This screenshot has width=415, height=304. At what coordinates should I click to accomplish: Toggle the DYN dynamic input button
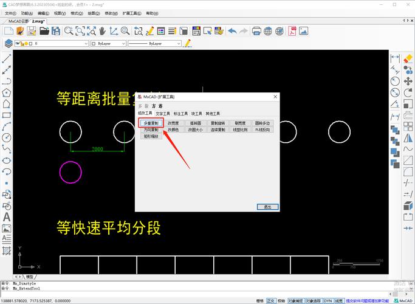[328, 301]
